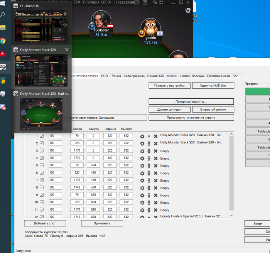270x253 pixels.
Task: Switch to Лог tab
Action: click(x=235, y=76)
